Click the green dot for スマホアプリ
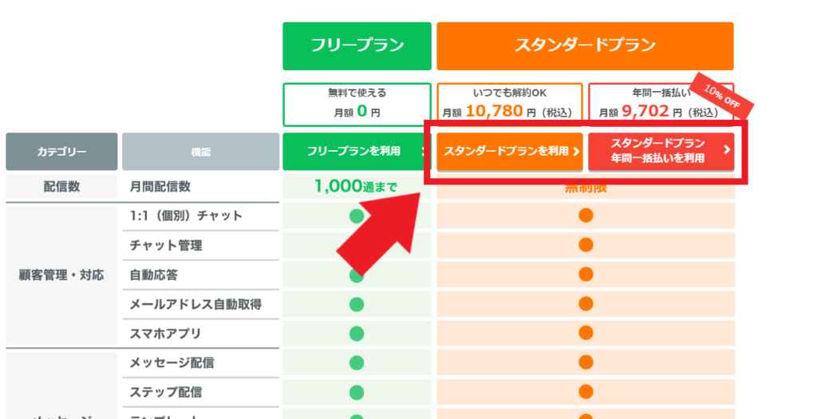This screenshot has width=817, height=419. (357, 333)
